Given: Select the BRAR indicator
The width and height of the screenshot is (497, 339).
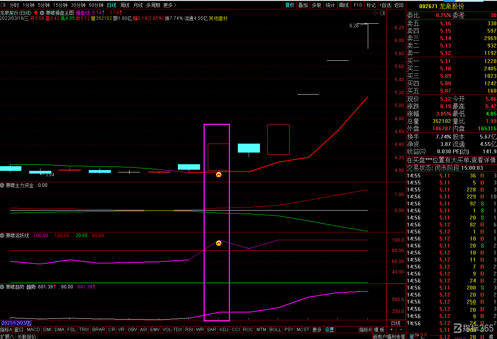Looking at the screenshot, I should click(98, 330).
